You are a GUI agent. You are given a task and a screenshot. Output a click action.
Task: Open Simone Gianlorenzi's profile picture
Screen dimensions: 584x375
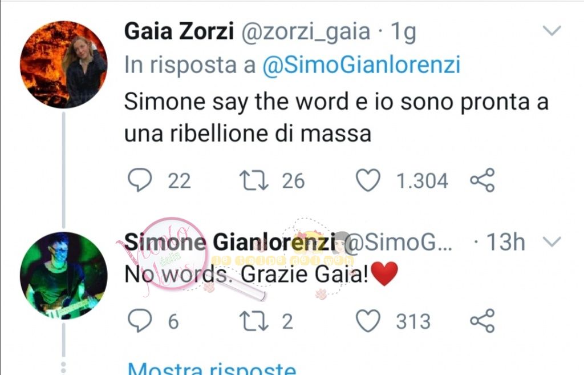64,276
